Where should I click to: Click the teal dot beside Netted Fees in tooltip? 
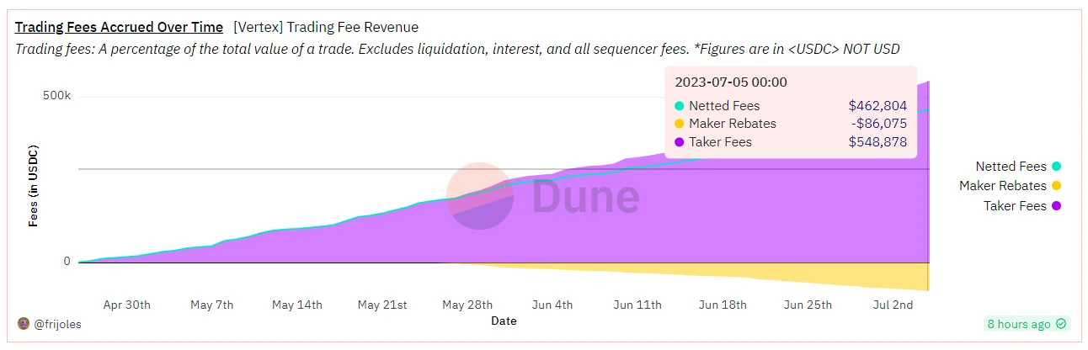pos(680,106)
